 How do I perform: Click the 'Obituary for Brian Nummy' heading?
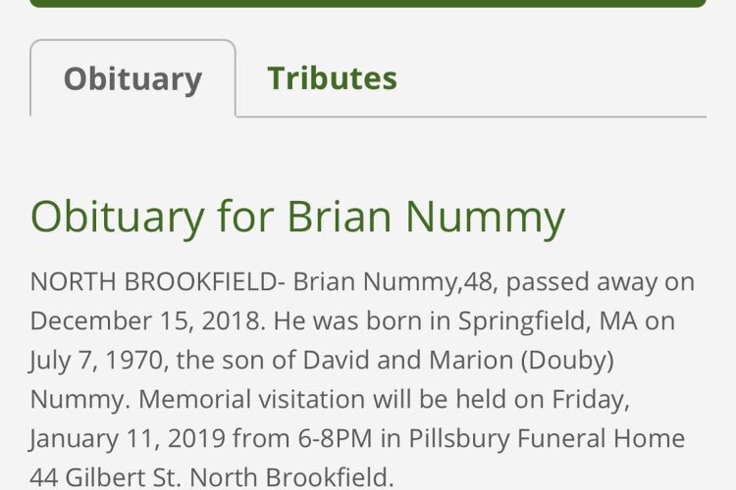tap(297, 218)
